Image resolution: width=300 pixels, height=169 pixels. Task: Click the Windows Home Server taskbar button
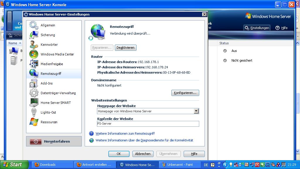pos(137,165)
